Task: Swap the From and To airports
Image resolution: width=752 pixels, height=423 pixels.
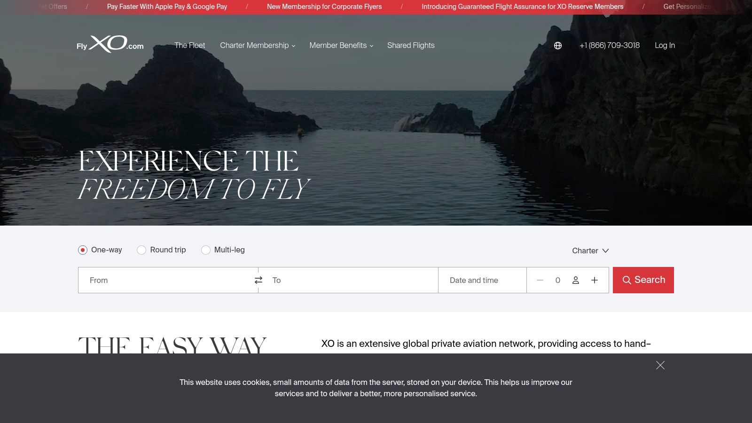Action: (x=258, y=280)
